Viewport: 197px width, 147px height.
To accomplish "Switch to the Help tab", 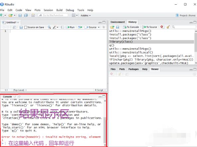I will click(145, 69).
